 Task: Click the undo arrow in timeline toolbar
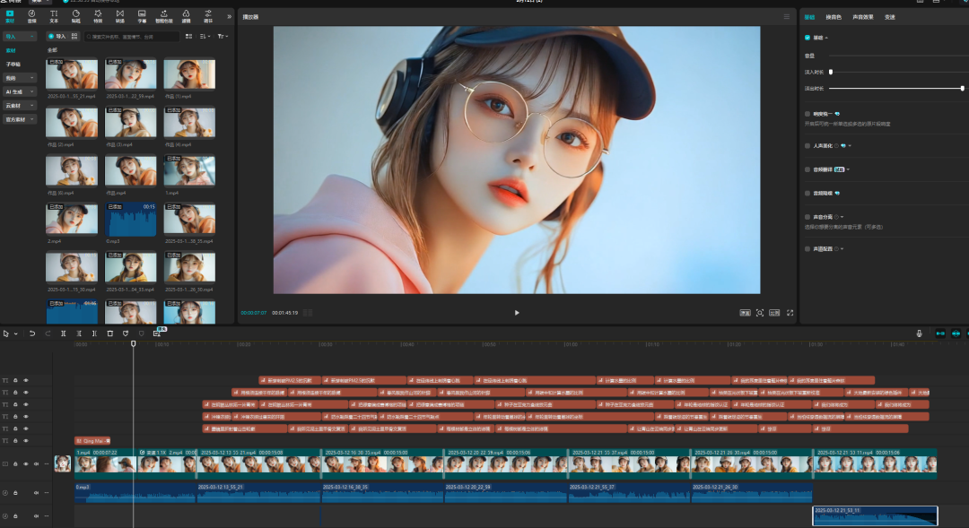tap(32, 333)
